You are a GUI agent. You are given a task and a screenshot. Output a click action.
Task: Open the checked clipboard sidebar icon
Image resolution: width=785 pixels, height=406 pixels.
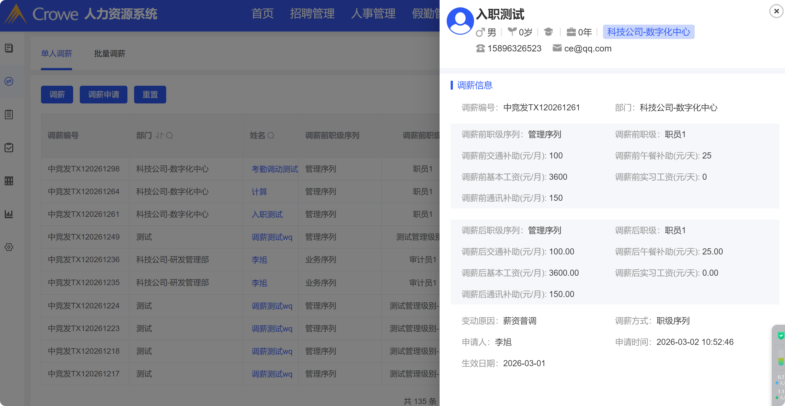[9, 148]
